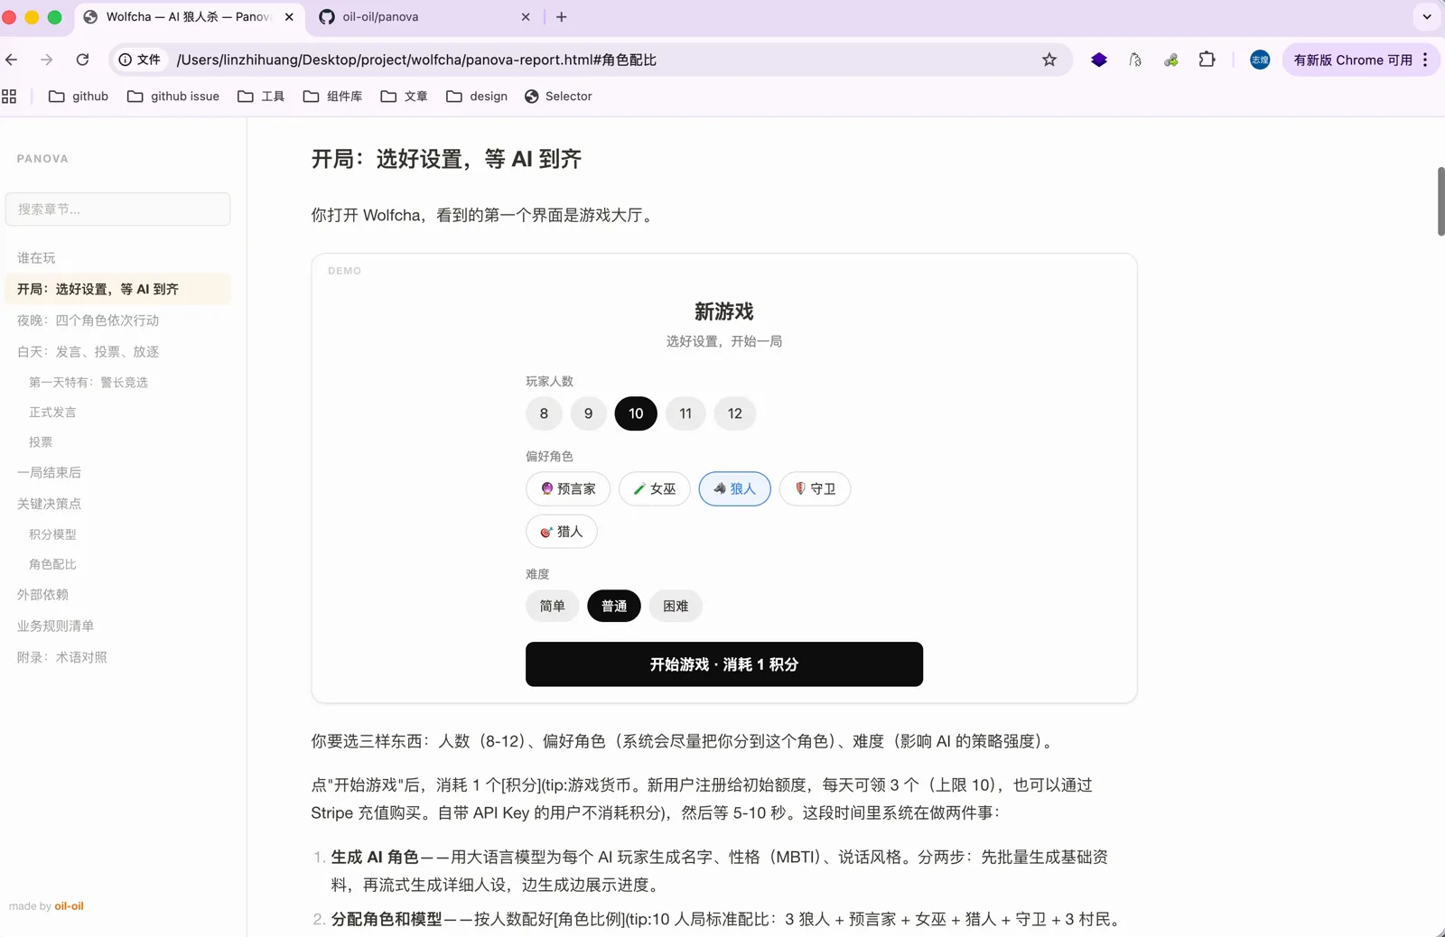This screenshot has width=1445, height=937.
Task: Open the tab search dropdown arrow
Action: pyautogui.click(x=1427, y=17)
